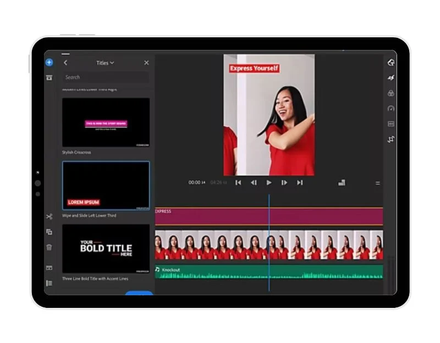The width and height of the screenshot is (440, 343).
Task: Open the speed panel icon
Action: (x=391, y=109)
